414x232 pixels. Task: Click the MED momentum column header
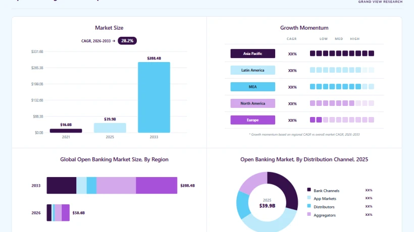tap(339, 39)
